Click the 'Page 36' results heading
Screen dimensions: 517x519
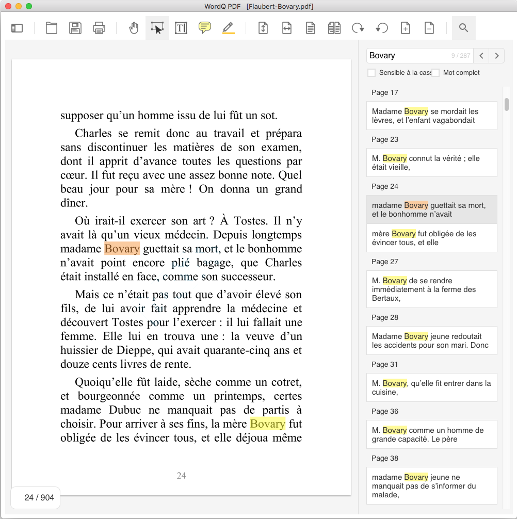[x=384, y=411]
